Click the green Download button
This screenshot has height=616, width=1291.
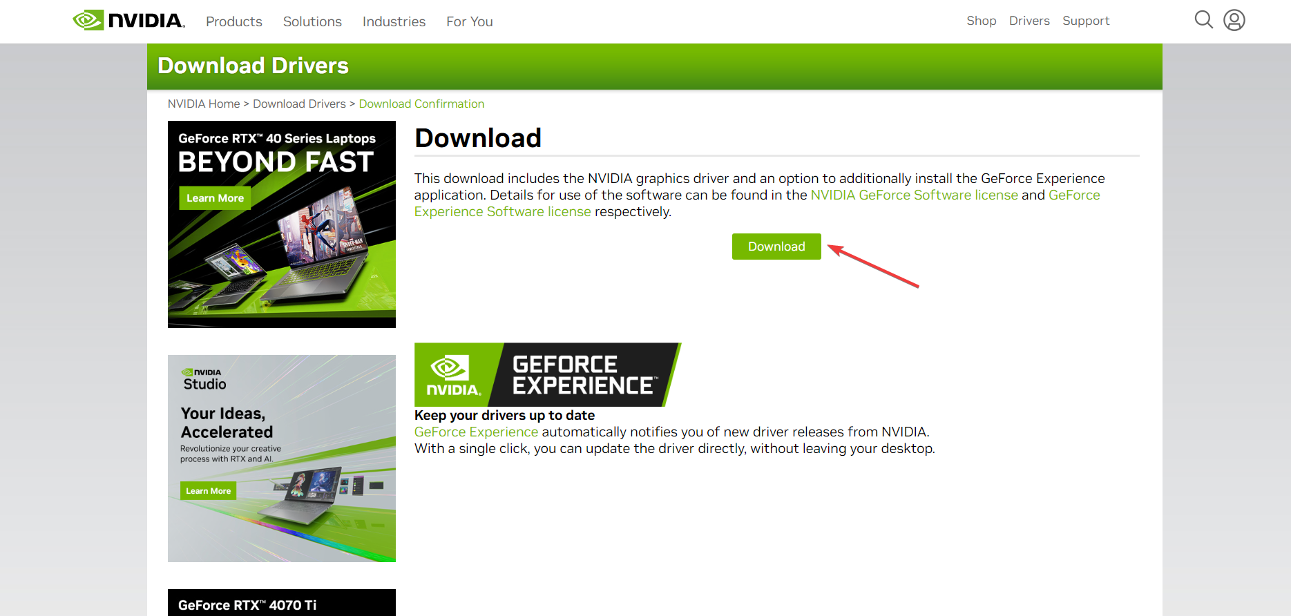776,247
